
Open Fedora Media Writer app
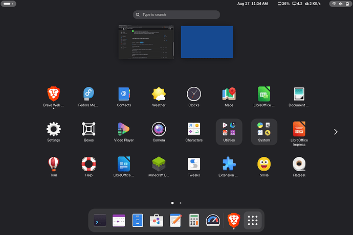(89, 97)
